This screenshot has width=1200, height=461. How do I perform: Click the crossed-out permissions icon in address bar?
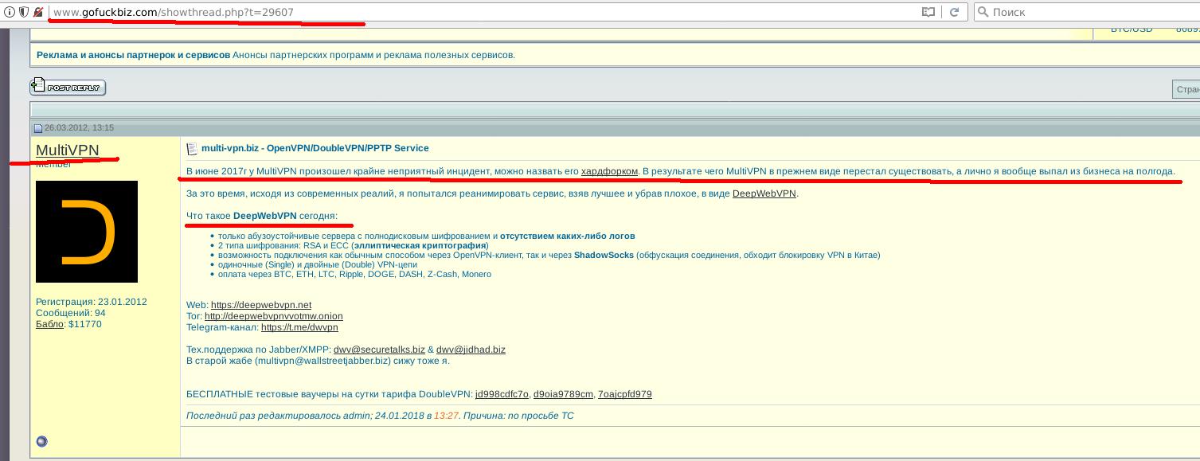point(37,12)
